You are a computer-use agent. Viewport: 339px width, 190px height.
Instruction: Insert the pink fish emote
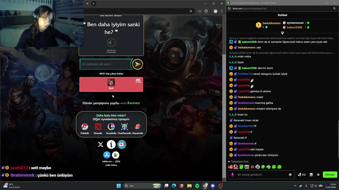pos(230,167)
